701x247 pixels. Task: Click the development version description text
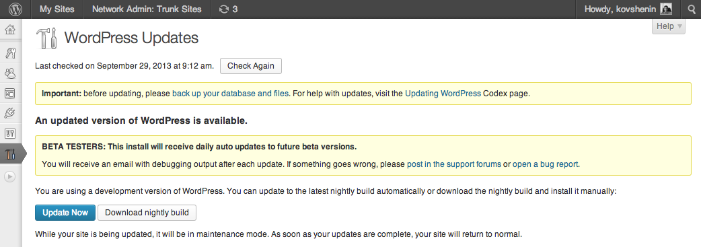pos(326,191)
